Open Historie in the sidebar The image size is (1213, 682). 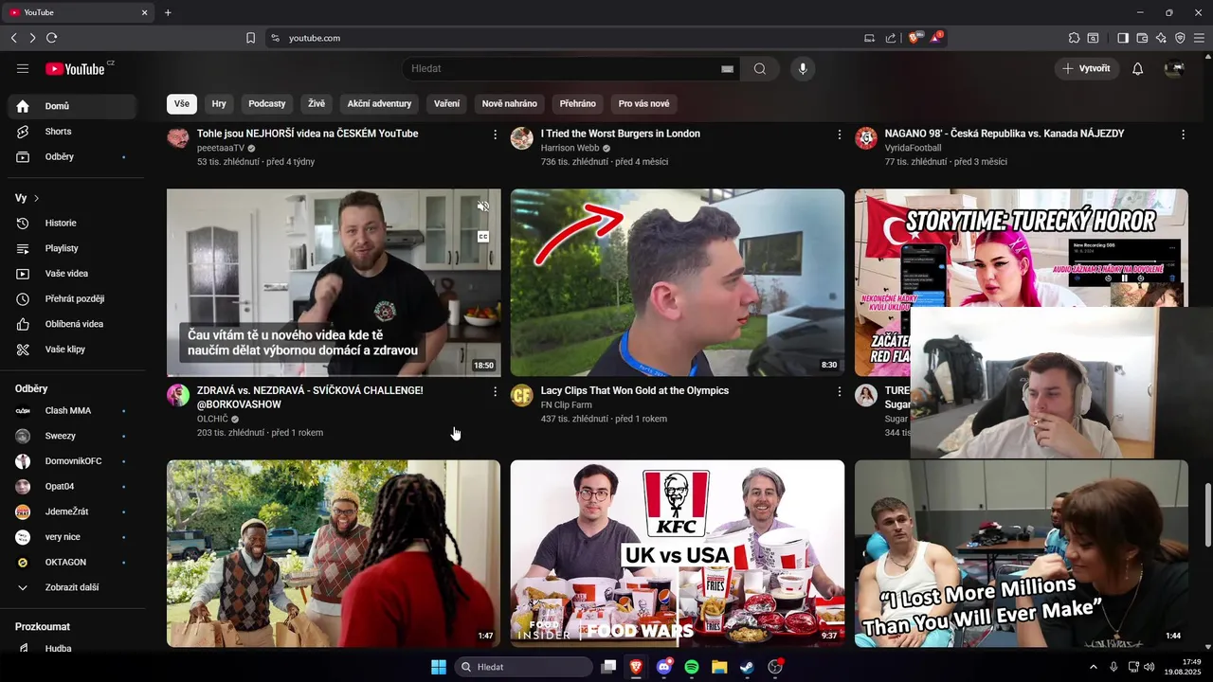pos(72,223)
